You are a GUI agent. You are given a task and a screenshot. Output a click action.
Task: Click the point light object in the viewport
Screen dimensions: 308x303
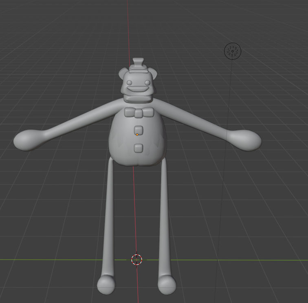click(233, 51)
